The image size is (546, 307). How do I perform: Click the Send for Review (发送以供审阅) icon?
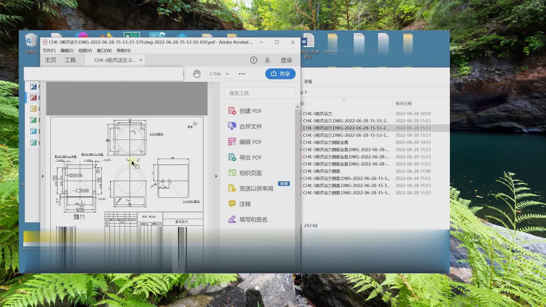pos(232,188)
